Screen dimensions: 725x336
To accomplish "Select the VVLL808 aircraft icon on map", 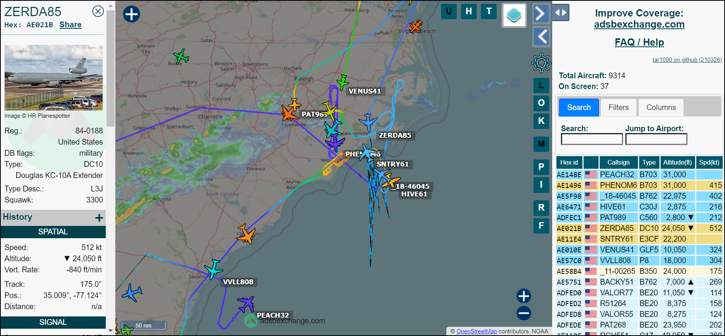I will 213,268.
